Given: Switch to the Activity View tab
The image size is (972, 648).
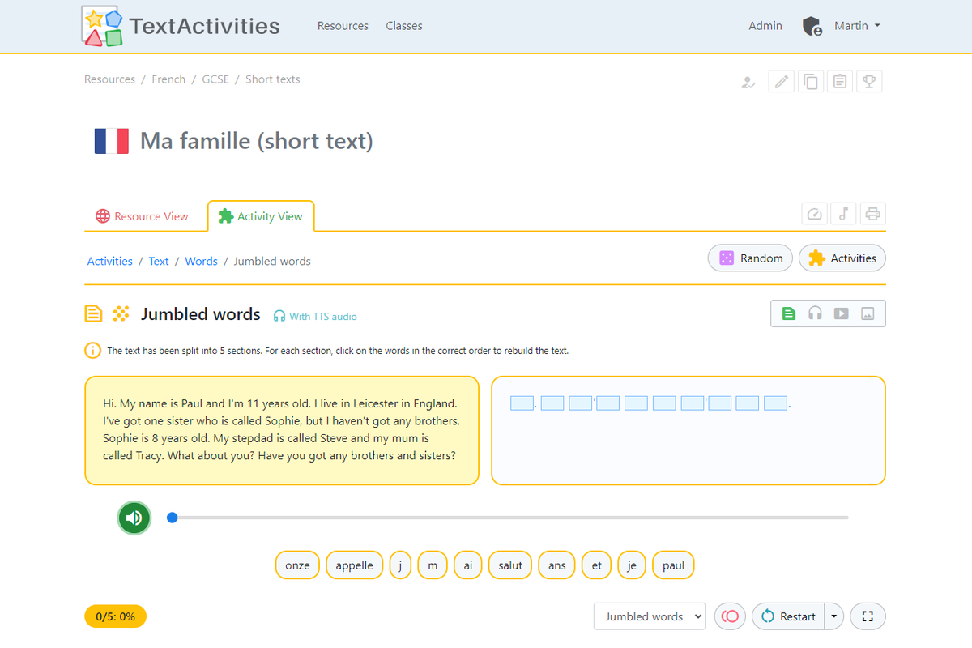Looking at the screenshot, I should coord(261,216).
